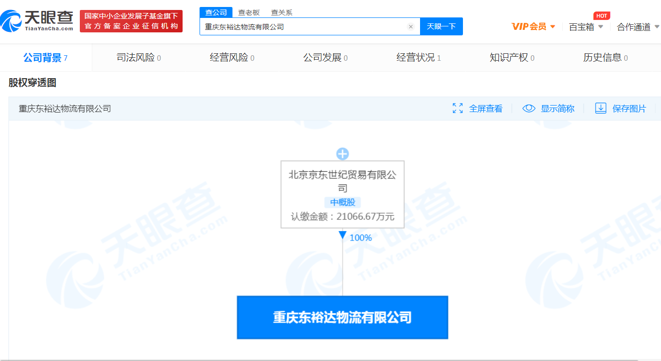Click the 股权穿透图 section heading
This screenshot has width=661, height=361.
pyautogui.click(x=32, y=83)
